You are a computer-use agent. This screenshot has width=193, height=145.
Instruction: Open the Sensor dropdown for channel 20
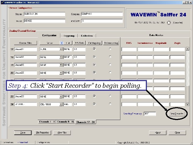click(61, 73)
